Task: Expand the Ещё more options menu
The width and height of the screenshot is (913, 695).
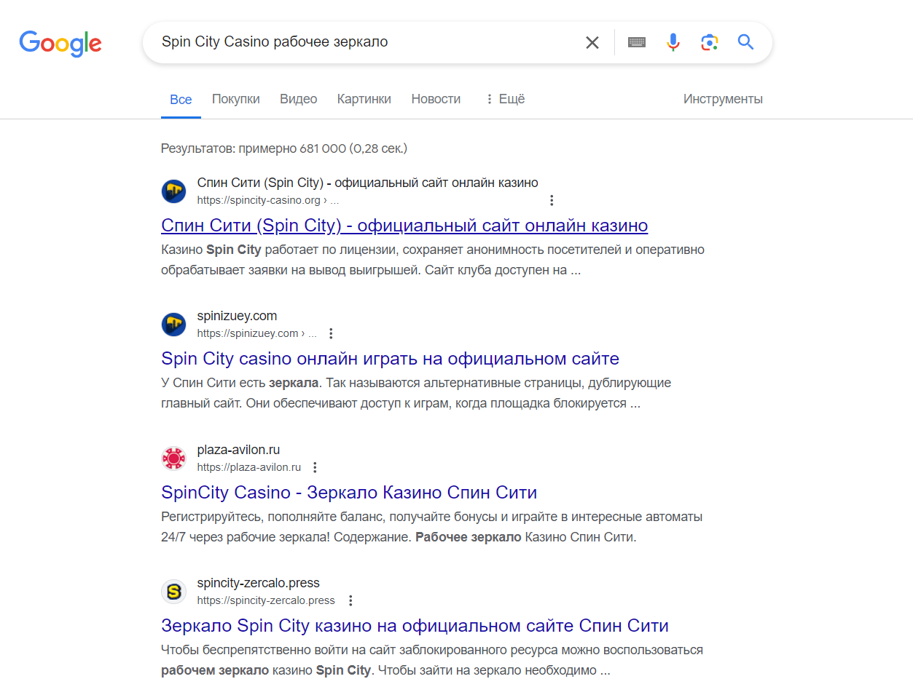Action: (x=506, y=99)
